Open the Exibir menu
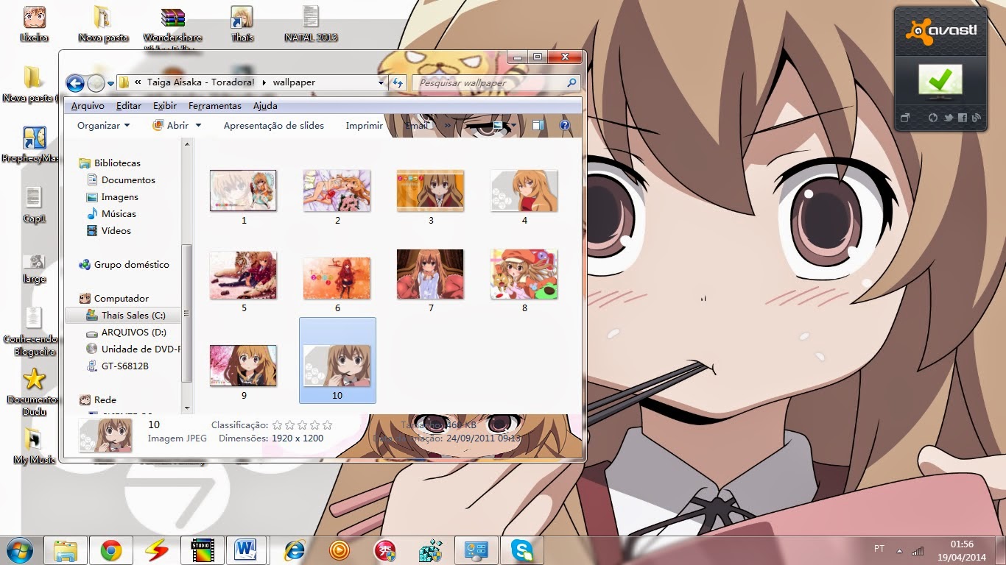This screenshot has height=565, width=1006. (165, 106)
